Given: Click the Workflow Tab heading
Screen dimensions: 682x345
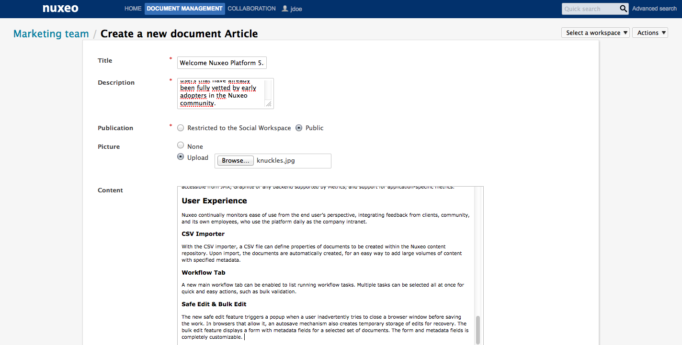Looking at the screenshot, I should coord(204,273).
